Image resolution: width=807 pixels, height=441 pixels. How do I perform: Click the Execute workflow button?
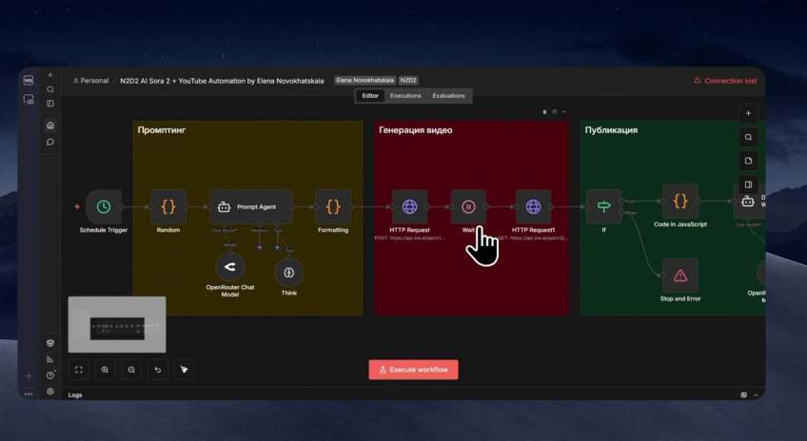point(413,370)
